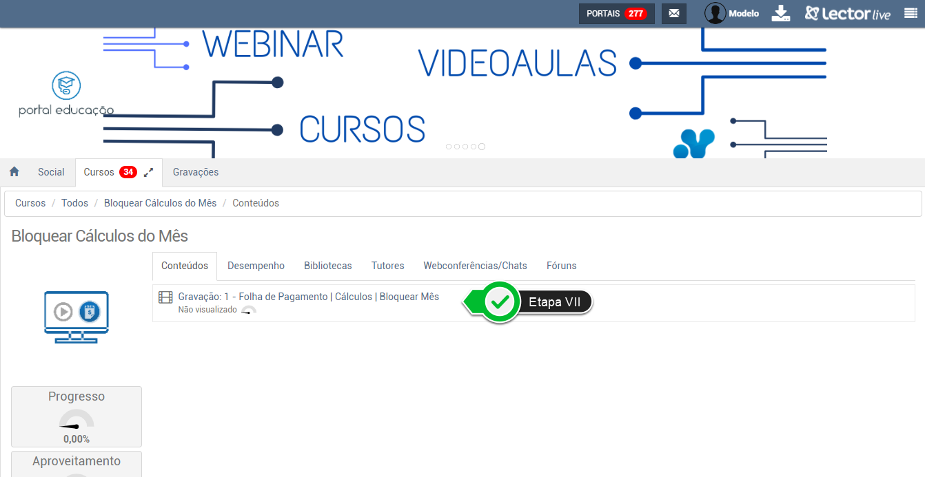Click the Lector live logo

(848, 14)
